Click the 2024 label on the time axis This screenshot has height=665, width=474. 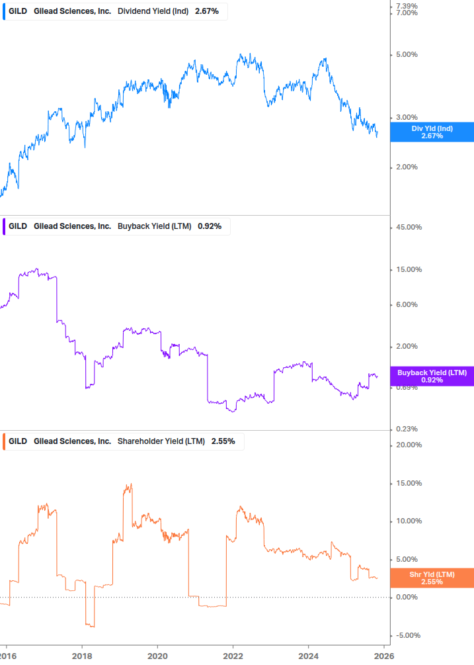coord(308,656)
